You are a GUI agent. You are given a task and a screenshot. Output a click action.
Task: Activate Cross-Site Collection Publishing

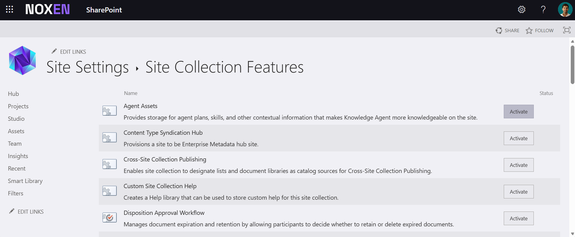click(x=519, y=165)
